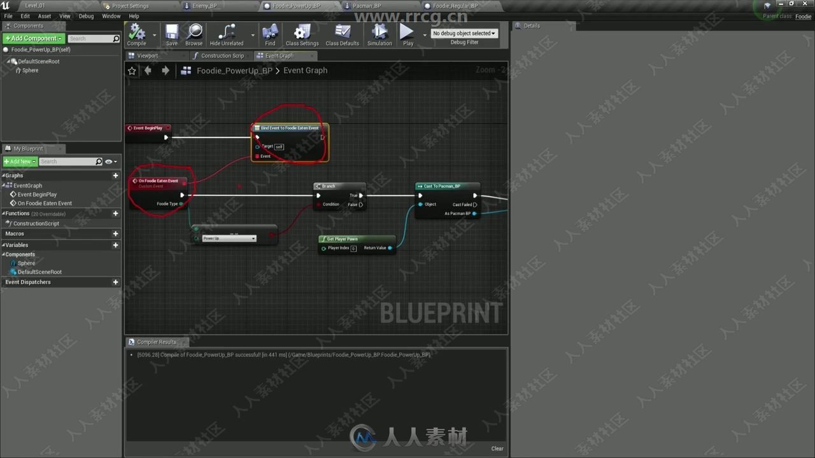
Task: Play the level in editor
Action: (407, 35)
